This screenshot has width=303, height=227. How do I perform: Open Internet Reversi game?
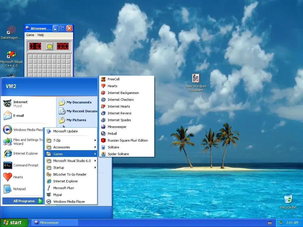tap(127, 113)
